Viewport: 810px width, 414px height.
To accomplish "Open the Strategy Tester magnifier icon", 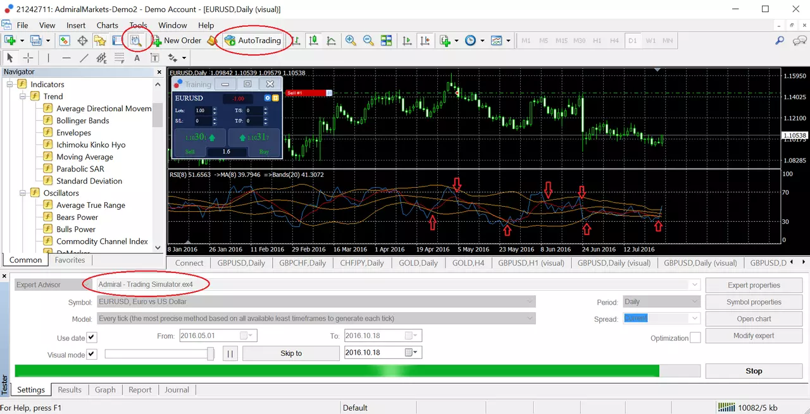I will [136, 40].
